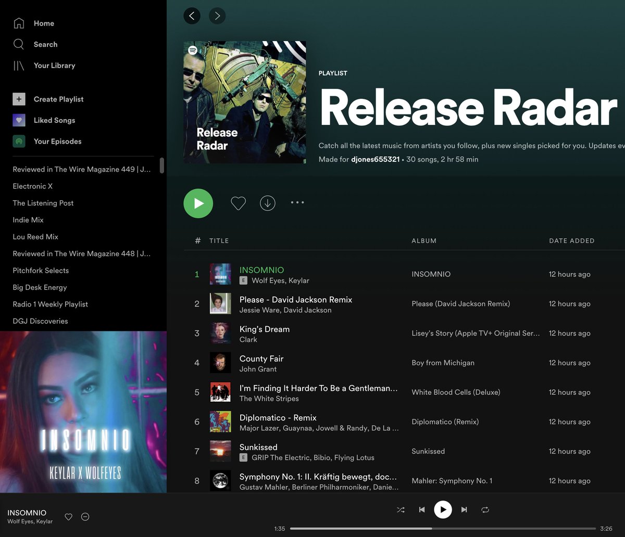The height and width of the screenshot is (537, 625).
Task: Click the sidebar playlist scrollbar
Action: coord(162,165)
